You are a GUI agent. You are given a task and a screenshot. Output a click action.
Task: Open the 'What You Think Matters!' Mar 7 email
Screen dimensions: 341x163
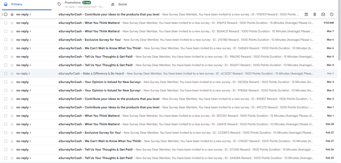click(x=168, y=31)
